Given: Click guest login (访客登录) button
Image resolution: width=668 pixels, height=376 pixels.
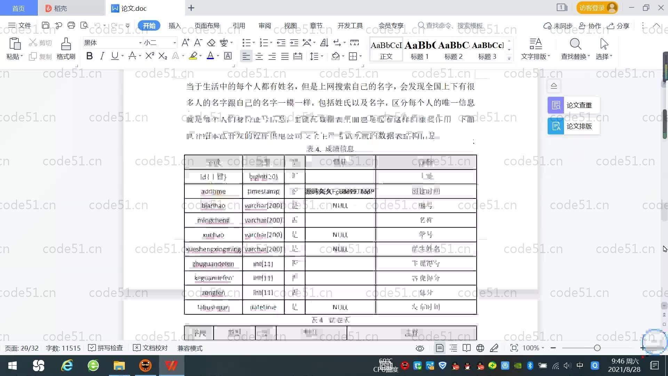Looking at the screenshot, I should (597, 8).
